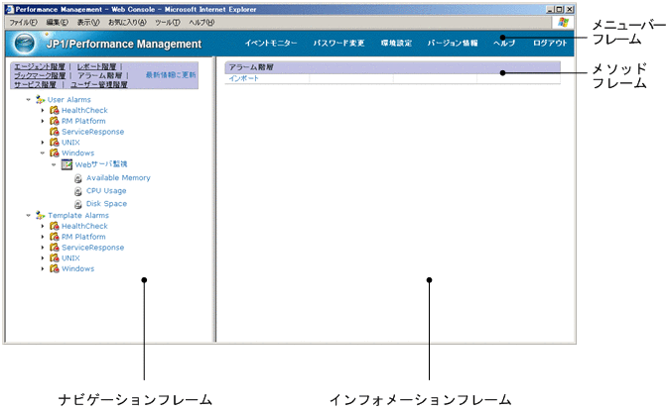Image resolution: width=668 pixels, height=412 pixels.
Task: Click the インポート method link
Action: 244,78
